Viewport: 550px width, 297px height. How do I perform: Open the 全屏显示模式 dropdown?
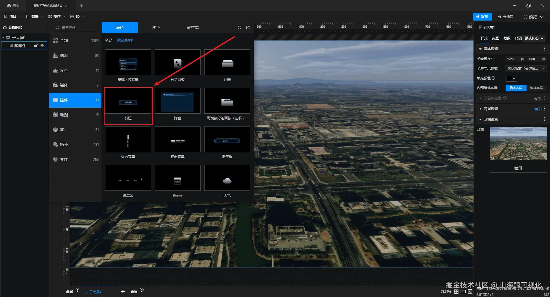[x=526, y=69]
